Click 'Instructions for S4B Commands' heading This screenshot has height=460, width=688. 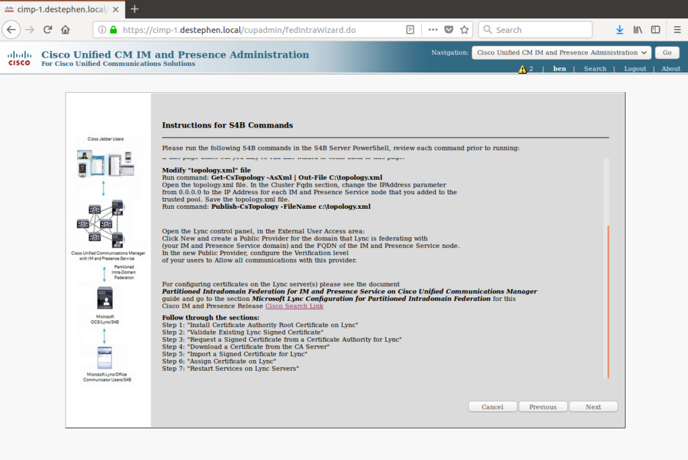click(227, 126)
